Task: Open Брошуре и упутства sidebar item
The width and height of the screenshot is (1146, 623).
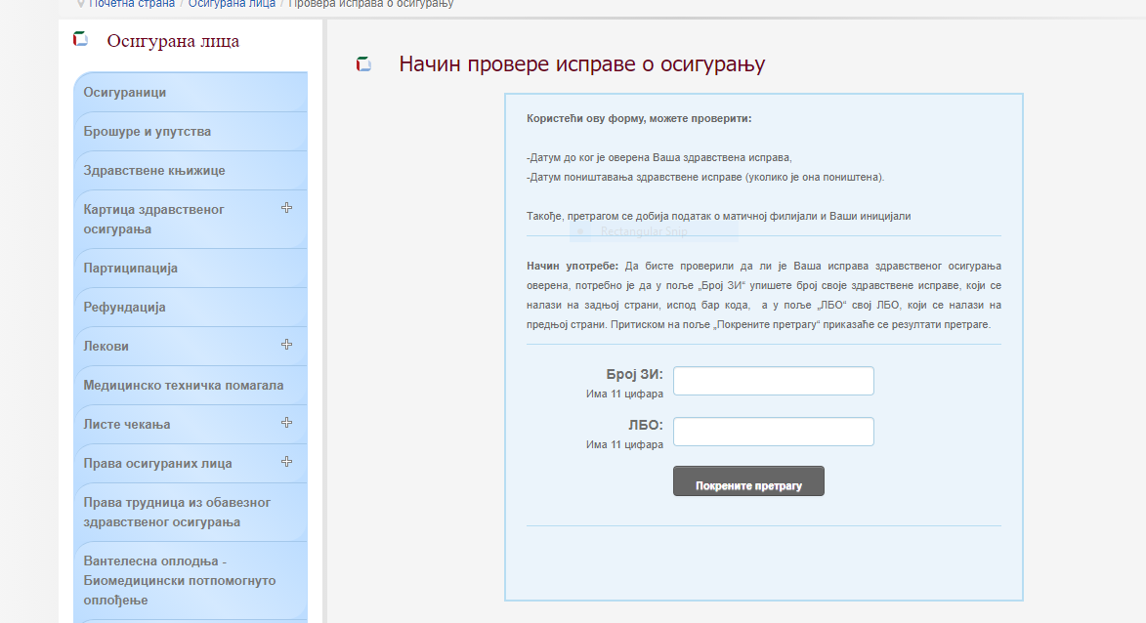Action: coord(191,132)
